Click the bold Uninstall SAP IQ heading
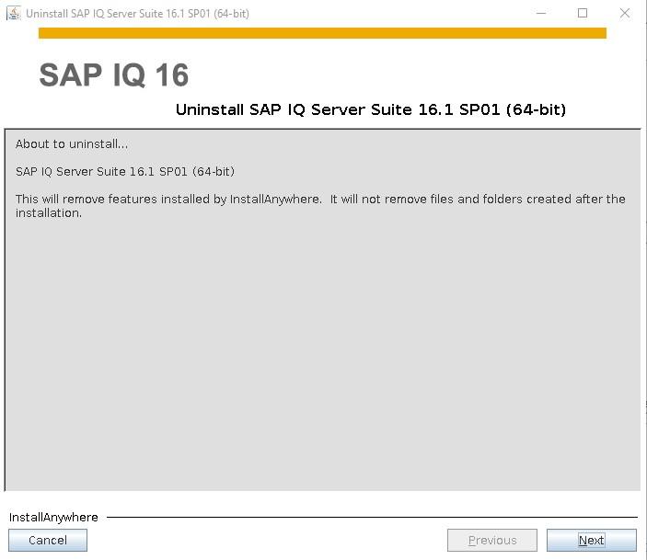 point(371,109)
